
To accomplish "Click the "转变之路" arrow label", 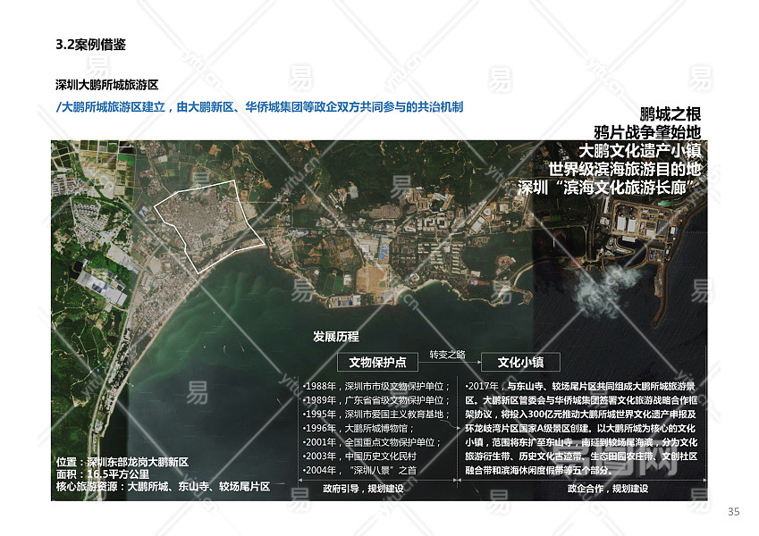I will pos(447,355).
